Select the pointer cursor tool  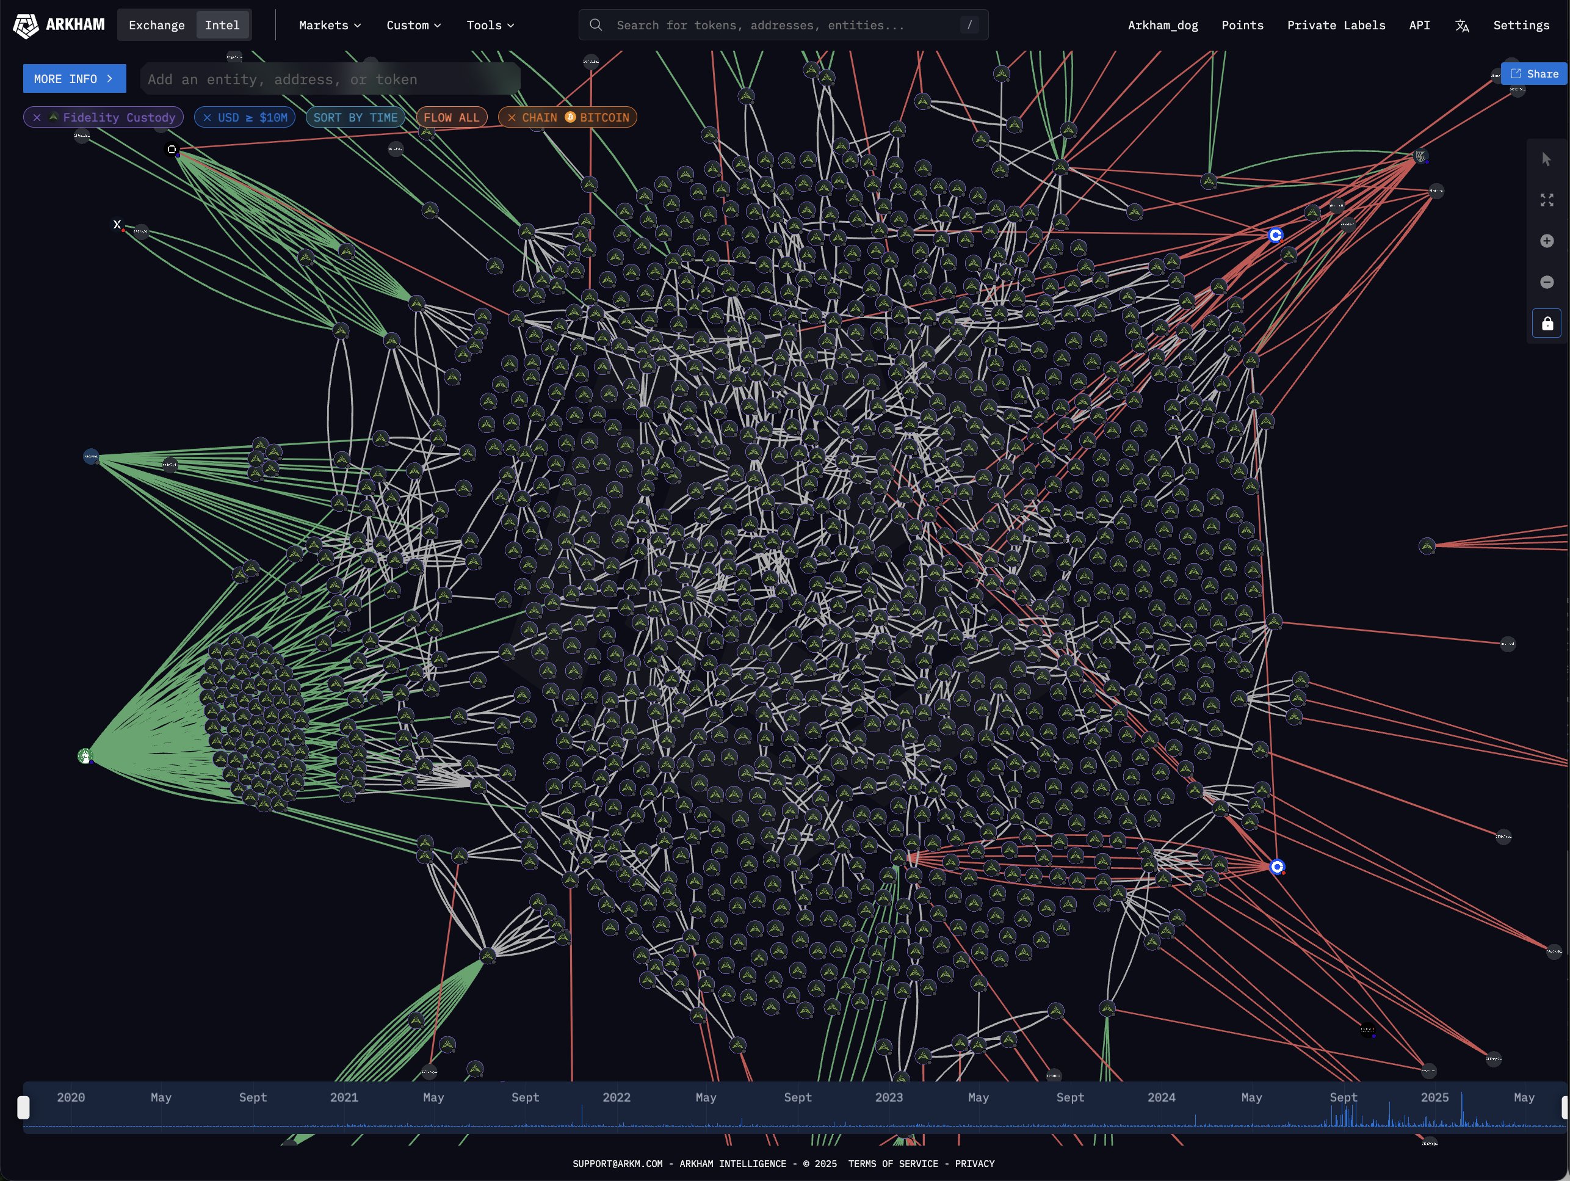tap(1547, 159)
